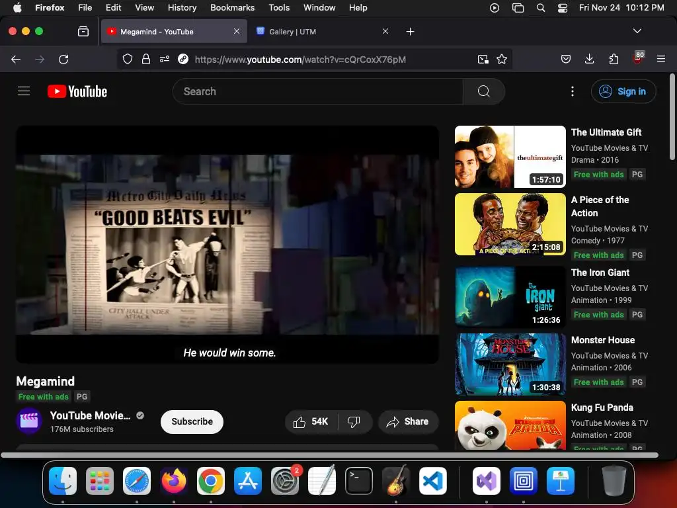Open A Piece of the Action title
This screenshot has width=677, height=508.
coord(600,206)
